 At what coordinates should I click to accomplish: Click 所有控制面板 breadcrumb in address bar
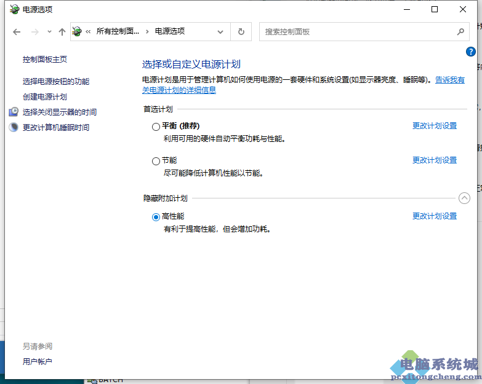click(x=118, y=31)
